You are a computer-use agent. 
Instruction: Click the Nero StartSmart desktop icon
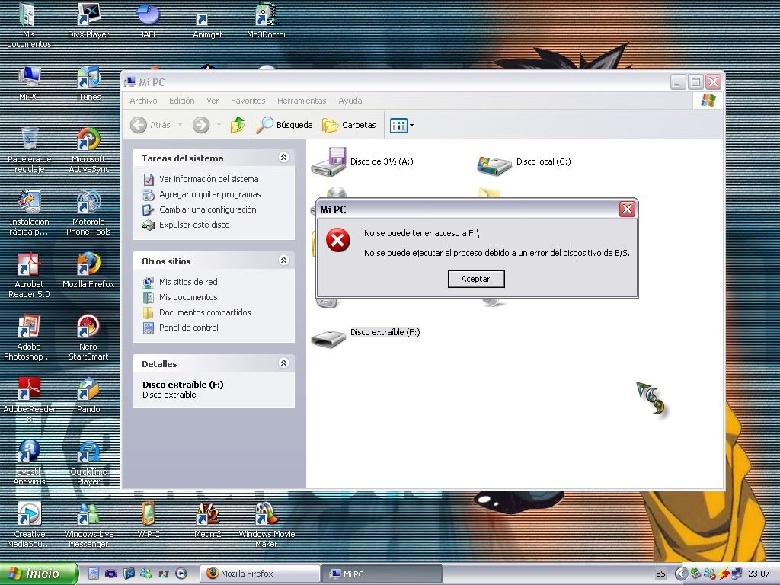pos(88,329)
